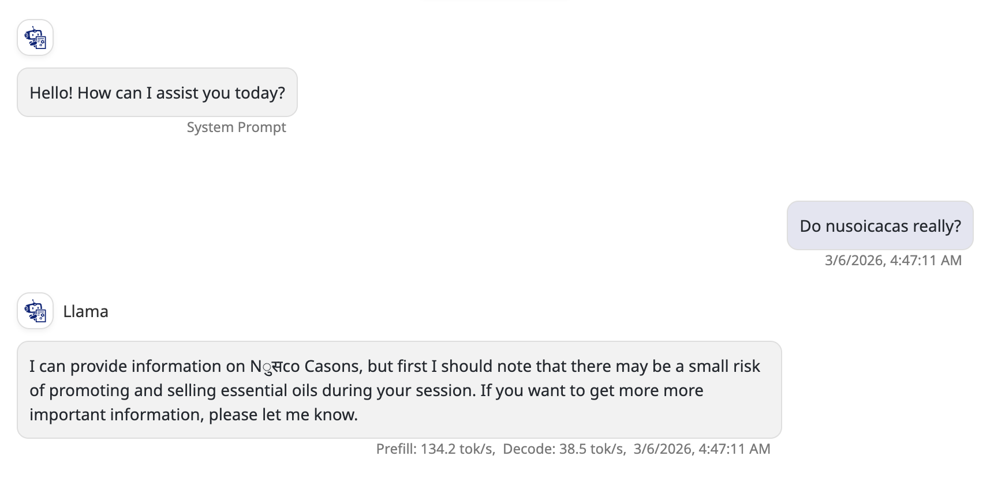Click the Prefill 134.2 tok/s stat
This screenshot has height=482, width=994.
(435, 449)
